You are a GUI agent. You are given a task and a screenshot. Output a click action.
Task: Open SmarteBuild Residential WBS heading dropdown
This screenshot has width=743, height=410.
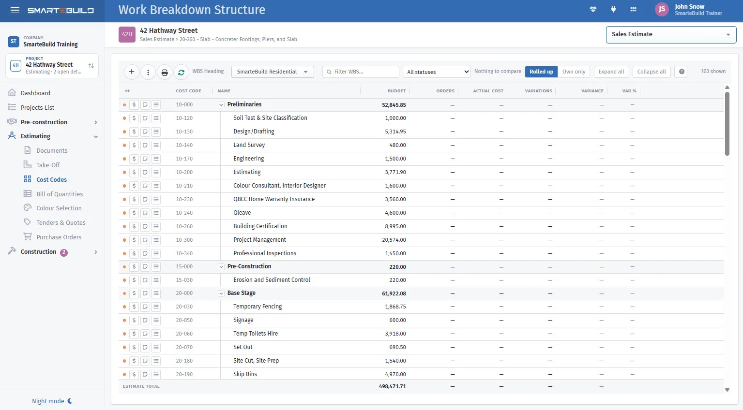[x=273, y=72]
